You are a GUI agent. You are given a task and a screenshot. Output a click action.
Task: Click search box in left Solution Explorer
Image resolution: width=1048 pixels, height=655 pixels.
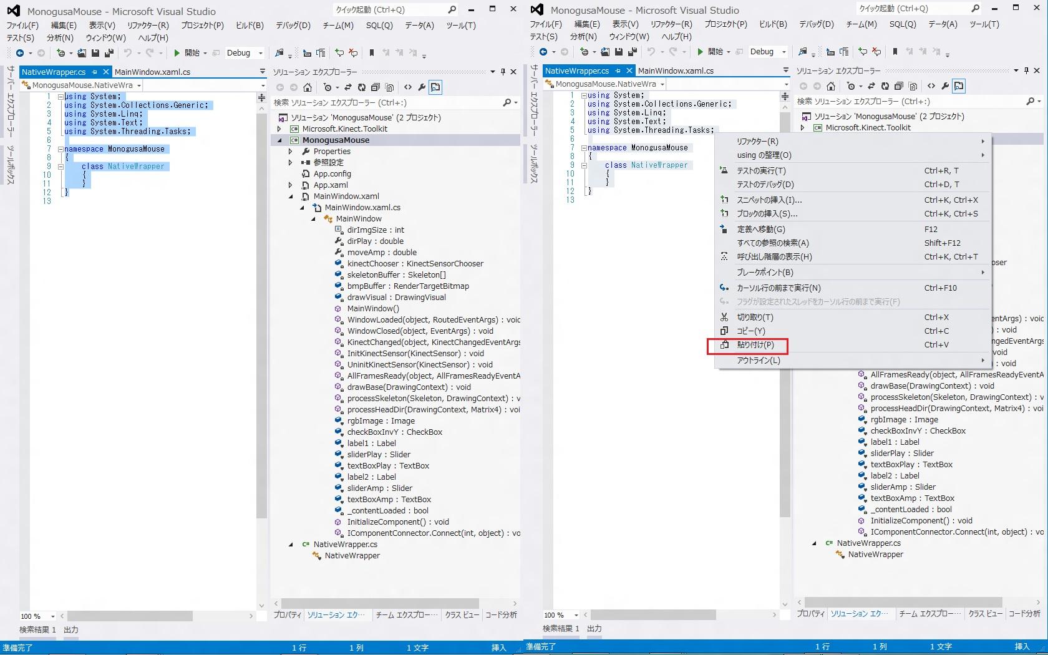coord(395,103)
